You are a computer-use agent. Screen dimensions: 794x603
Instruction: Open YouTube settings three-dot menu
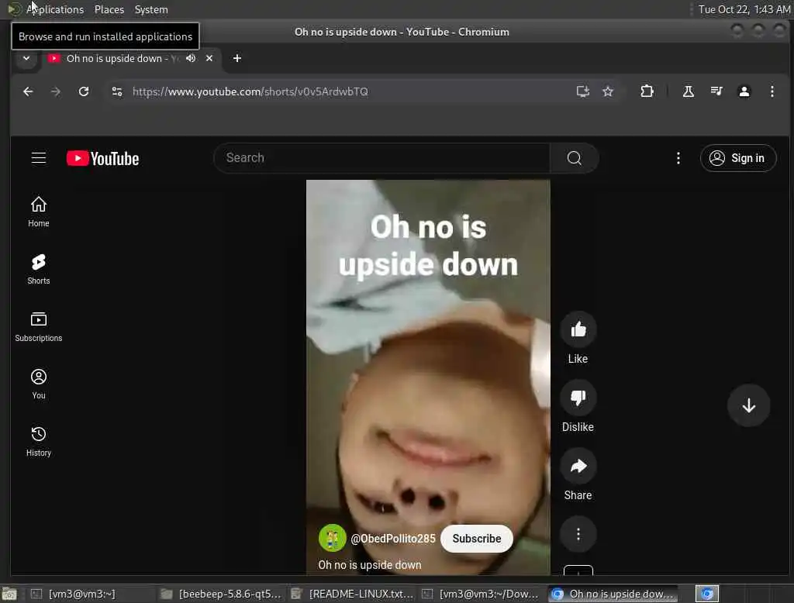[678, 158]
